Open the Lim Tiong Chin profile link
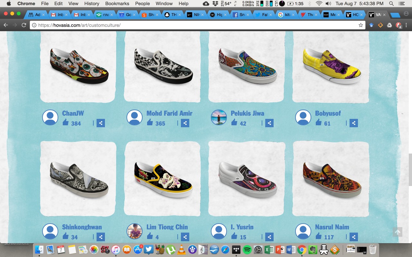412x257 pixels. point(167,227)
